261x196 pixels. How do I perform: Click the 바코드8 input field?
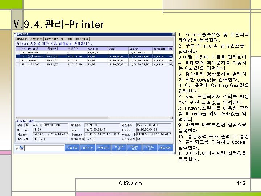(50, 134)
